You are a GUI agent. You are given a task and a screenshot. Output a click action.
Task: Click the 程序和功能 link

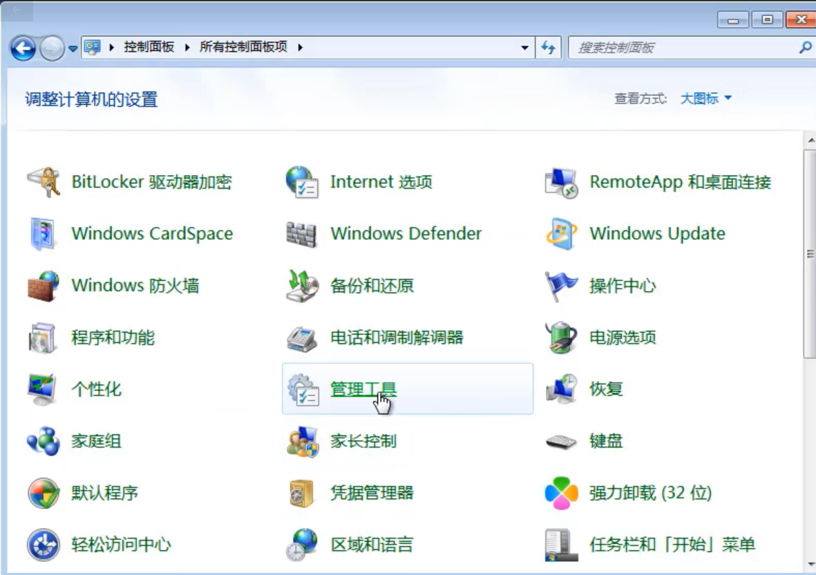click(x=113, y=338)
